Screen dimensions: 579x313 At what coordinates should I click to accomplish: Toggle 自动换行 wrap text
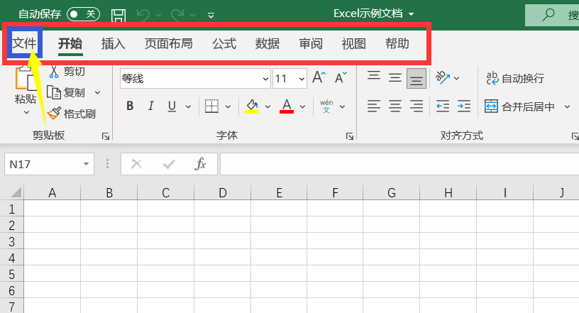click(515, 78)
